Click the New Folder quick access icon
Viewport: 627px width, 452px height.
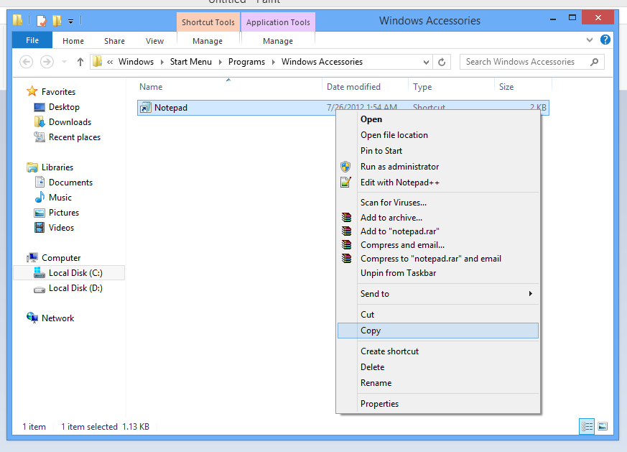pyautogui.click(x=57, y=21)
